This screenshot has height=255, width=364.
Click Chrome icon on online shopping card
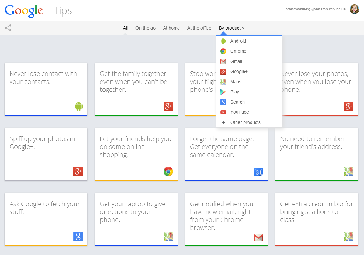168,171
